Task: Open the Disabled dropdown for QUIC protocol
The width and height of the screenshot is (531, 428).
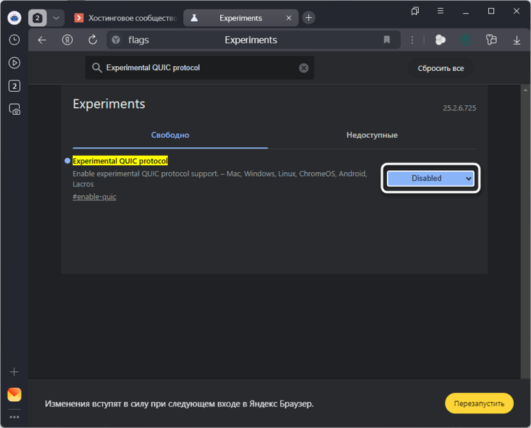Action: [x=431, y=179]
